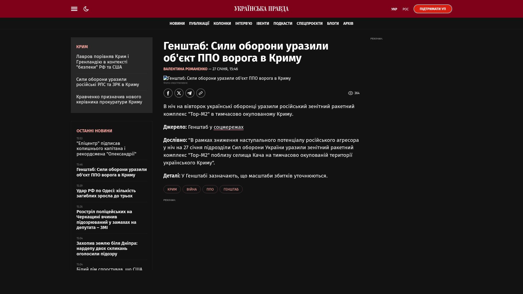Go to Подкасти section
Image resolution: width=523 pixels, height=294 pixels.
pos(283,24)
